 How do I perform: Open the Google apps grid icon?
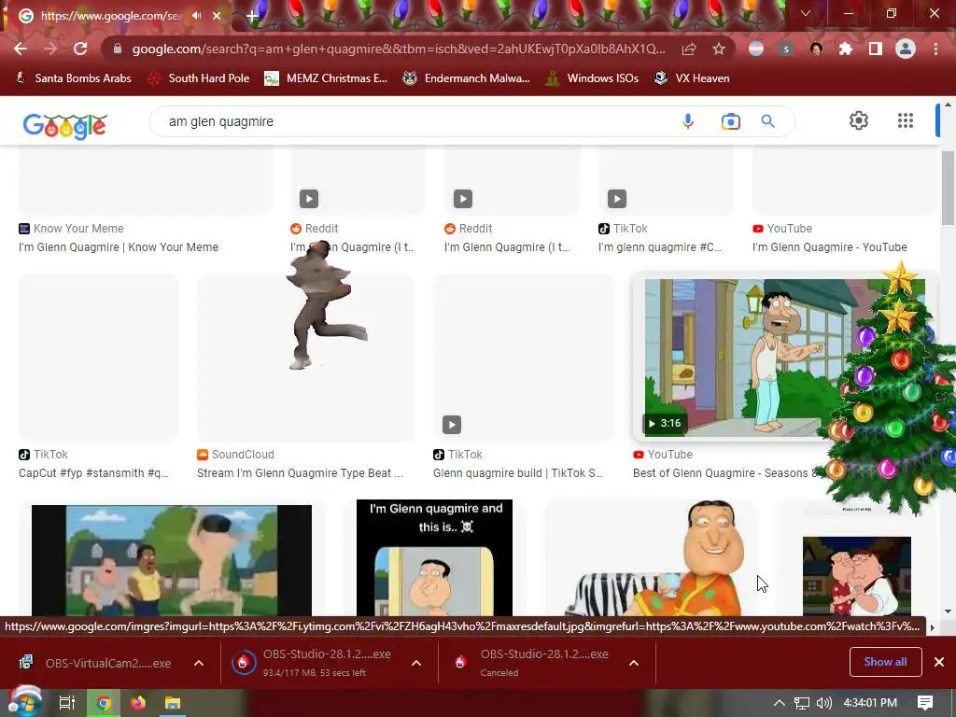[906, 120]
